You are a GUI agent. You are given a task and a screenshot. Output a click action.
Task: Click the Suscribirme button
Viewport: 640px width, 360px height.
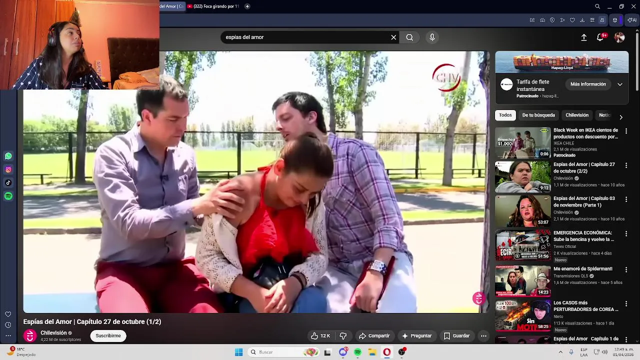pos(108,335)
